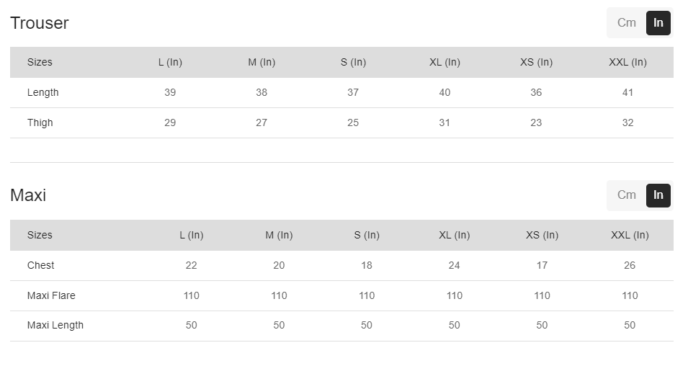Click Thigh value 23 for XS
Viewport: 688px width, 366px height.
coord(536,122)
